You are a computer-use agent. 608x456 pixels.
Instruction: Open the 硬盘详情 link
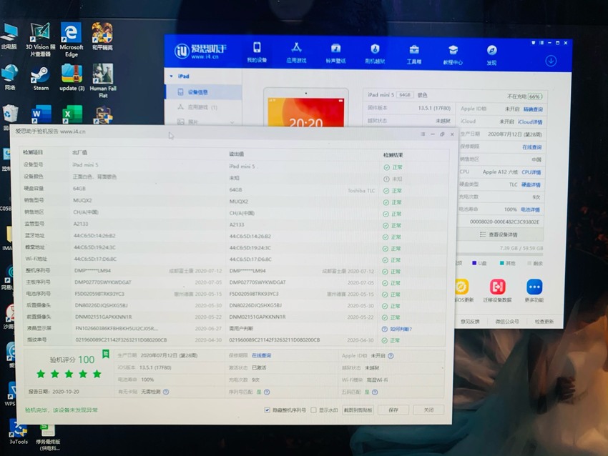(x=531, y=184)
